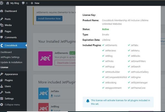Click JetProductGallery in included plugins

click(140, 72)
